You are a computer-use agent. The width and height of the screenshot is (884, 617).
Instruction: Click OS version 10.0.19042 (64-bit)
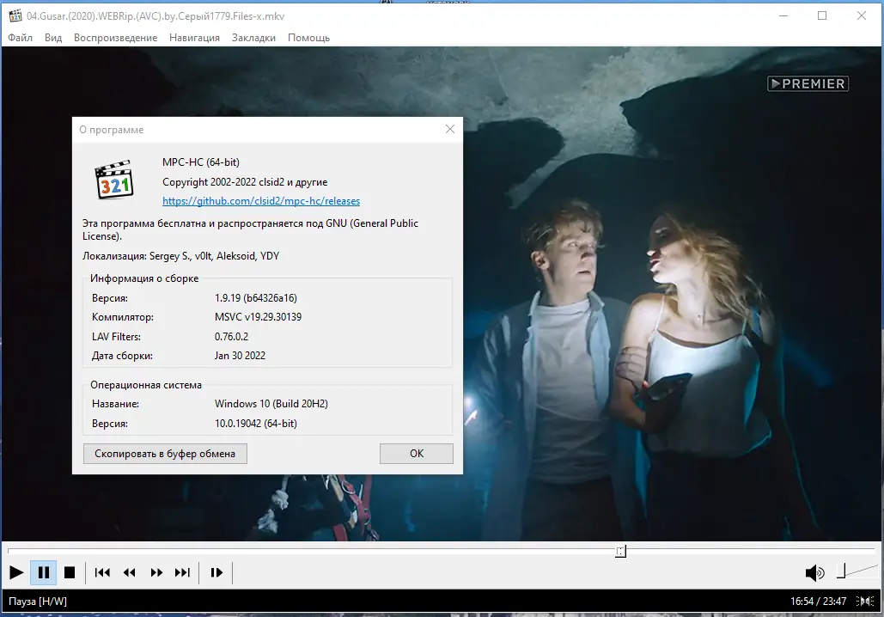coord(256,424)
